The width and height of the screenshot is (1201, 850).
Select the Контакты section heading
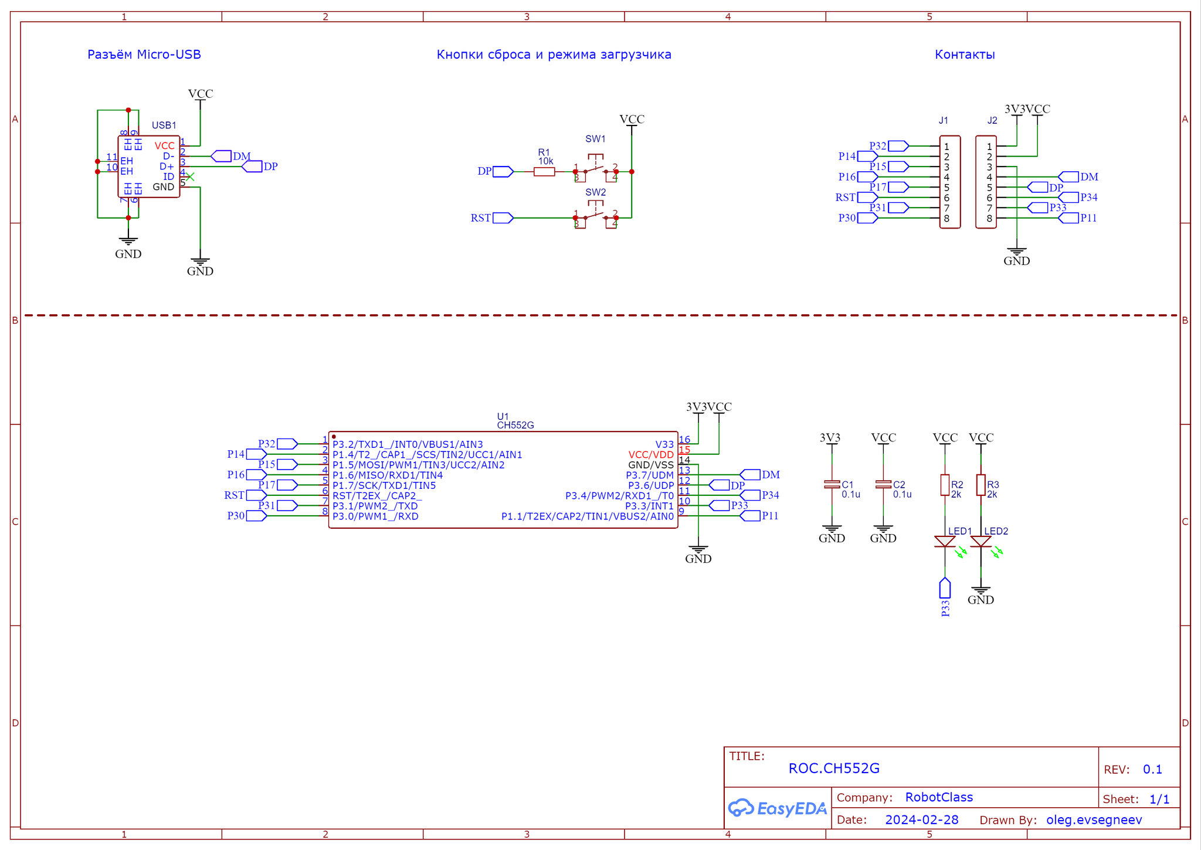[x=965, y=55]
